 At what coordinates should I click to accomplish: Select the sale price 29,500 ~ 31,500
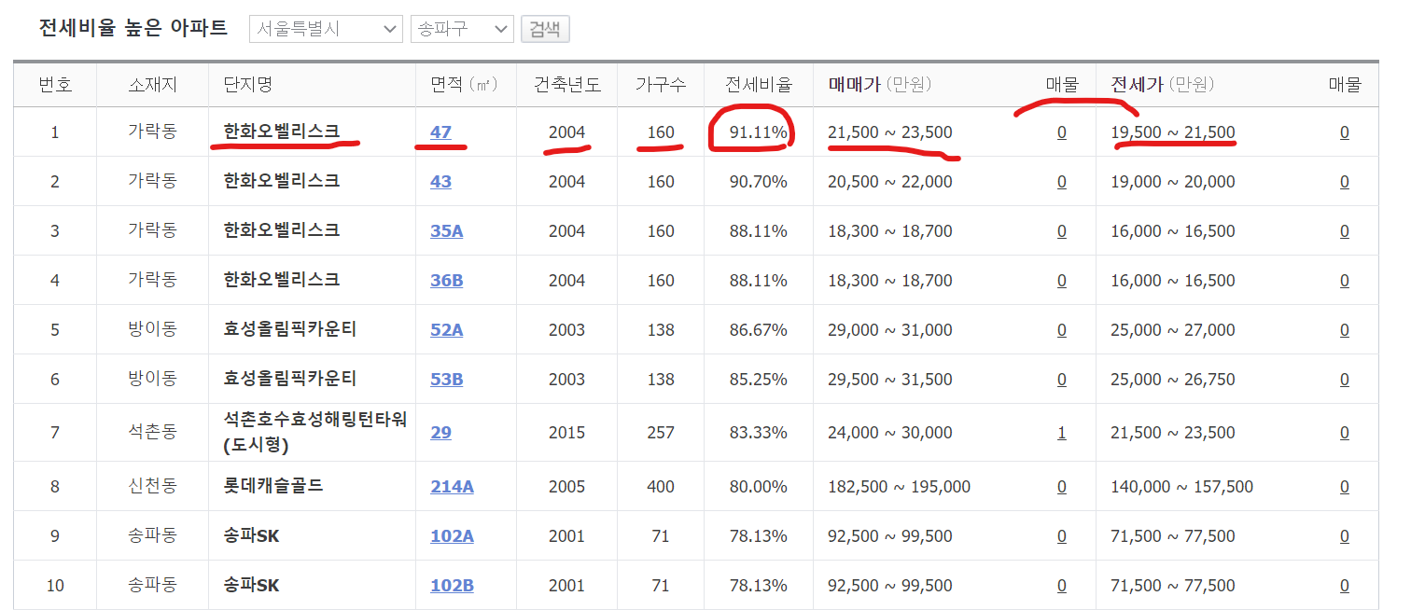890,380
